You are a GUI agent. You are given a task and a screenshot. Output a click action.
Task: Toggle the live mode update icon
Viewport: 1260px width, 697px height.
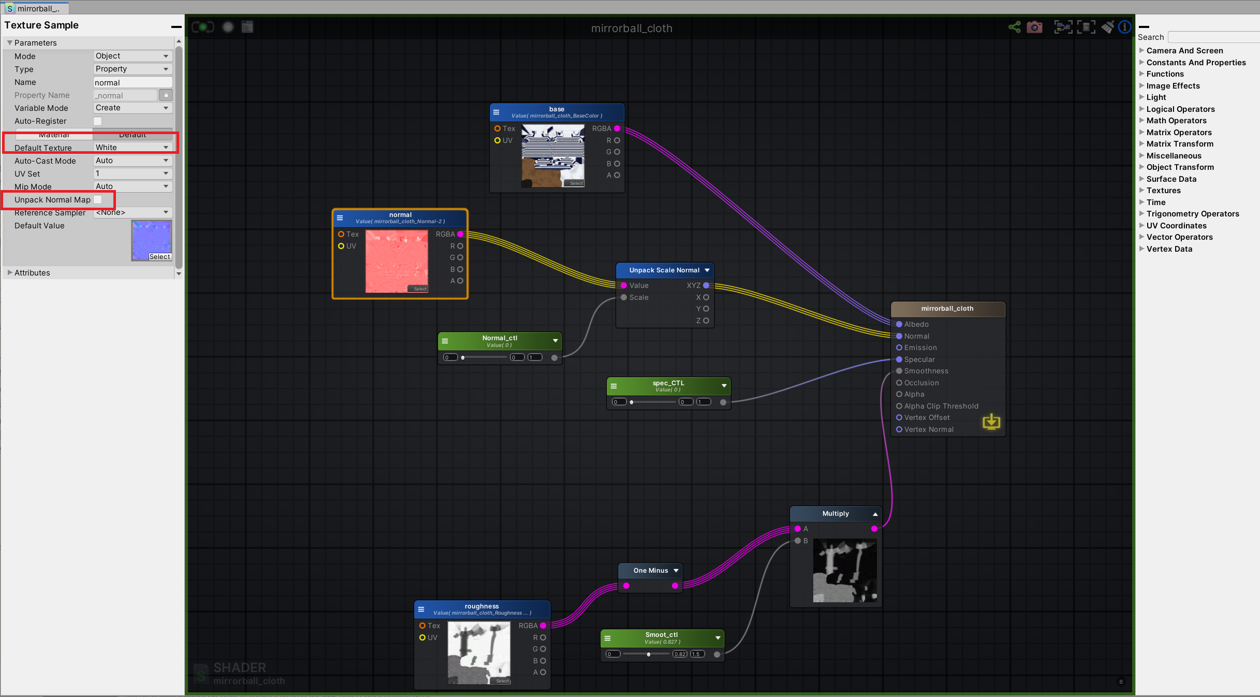pyautogui.click(x=202, y=27)
